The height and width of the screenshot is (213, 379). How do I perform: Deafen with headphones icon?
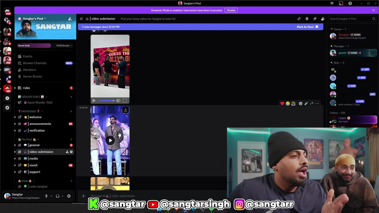click(x=58, y=196)
